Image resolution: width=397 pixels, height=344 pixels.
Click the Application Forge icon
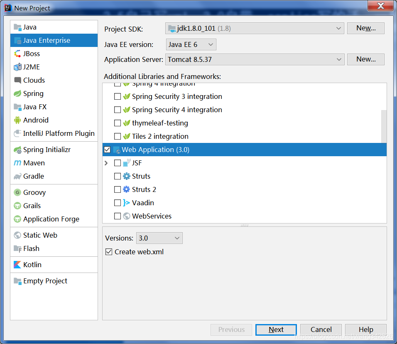click(x=17, y=219)
